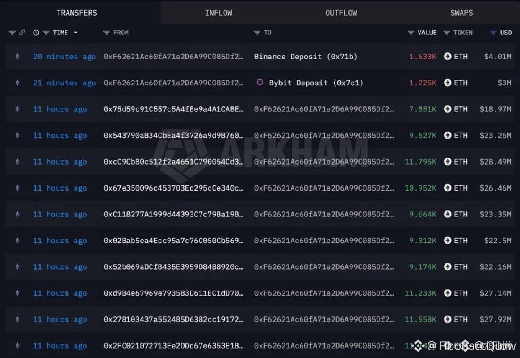Image resolution: width=520 pixels, height=358 pixels.
Task: Click the 11.233K value cell
Action: 420,293
